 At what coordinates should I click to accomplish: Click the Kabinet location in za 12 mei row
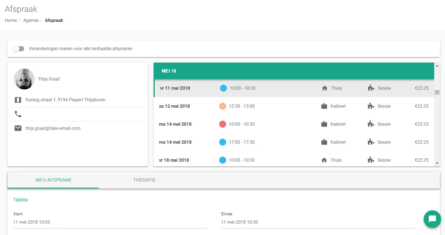pyautogui.click(x=338, y=106)
